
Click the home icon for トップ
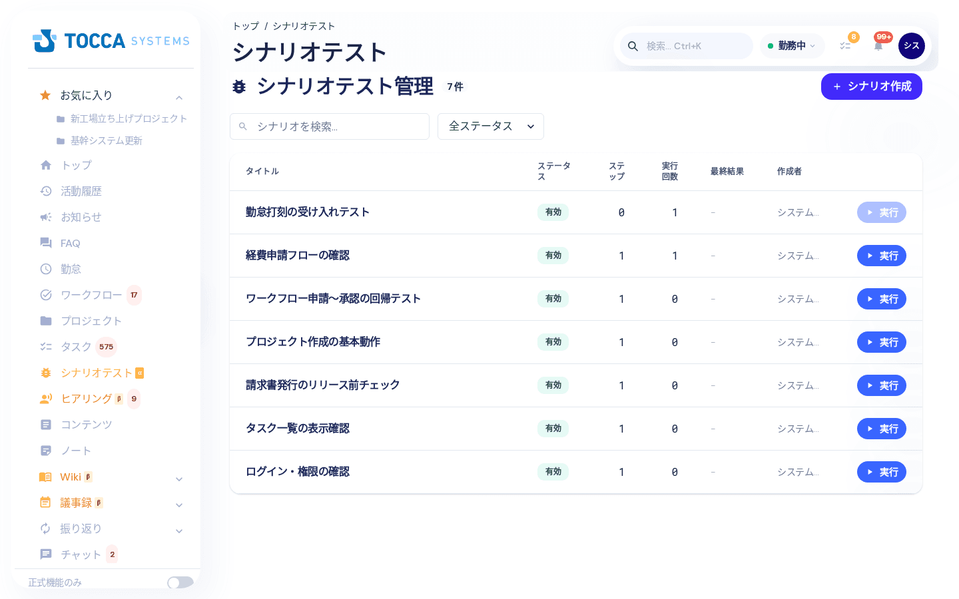[x=46, y=165]
